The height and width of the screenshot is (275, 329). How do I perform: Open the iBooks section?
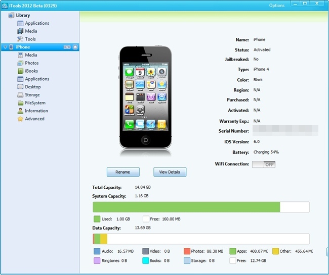pos(31,71)
